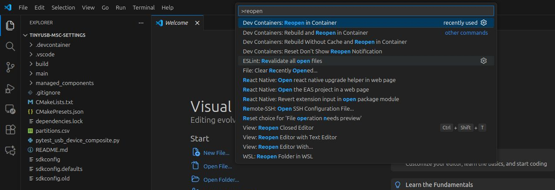Viewport: 555px width, 190px height.
Task: Open the View menu
Action: click(x=88, y=7)
